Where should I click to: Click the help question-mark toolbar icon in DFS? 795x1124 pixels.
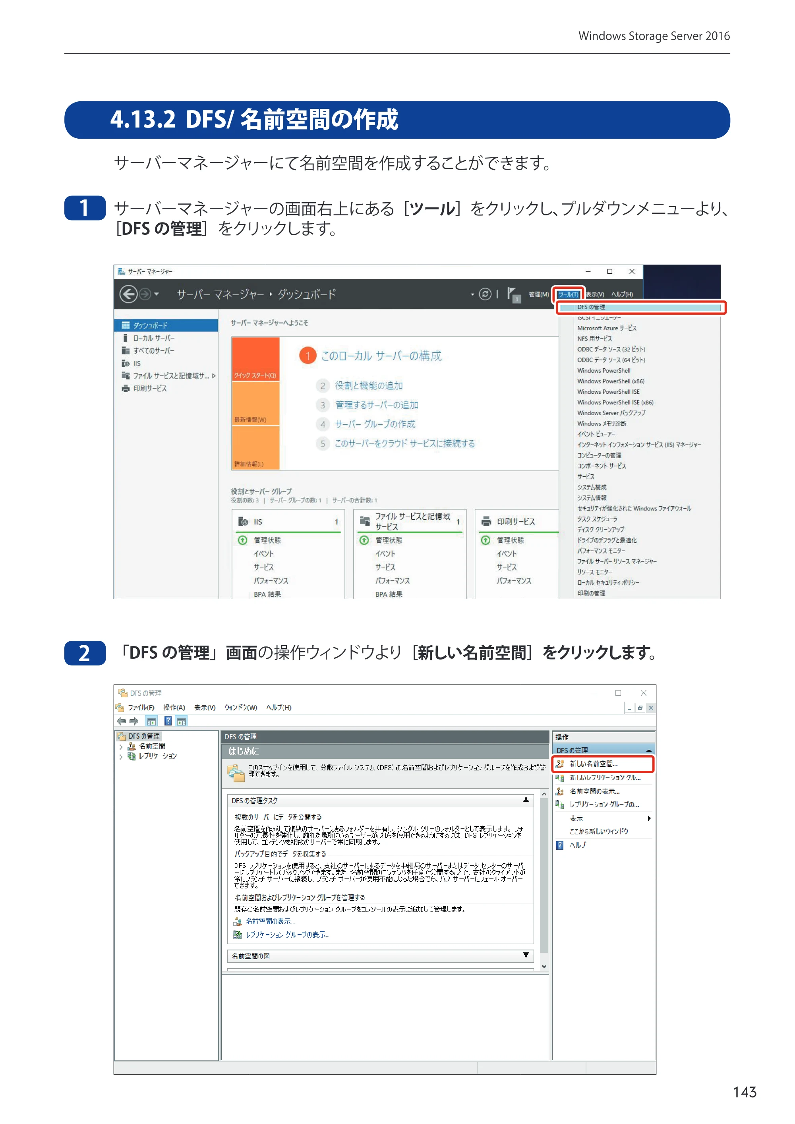click(168, 721)
